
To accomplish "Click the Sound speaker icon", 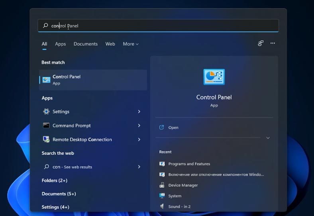I will point(162,206).
